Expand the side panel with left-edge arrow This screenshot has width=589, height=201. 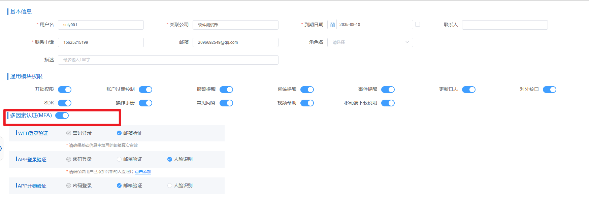pyautogui.click(x=1, y=148)
